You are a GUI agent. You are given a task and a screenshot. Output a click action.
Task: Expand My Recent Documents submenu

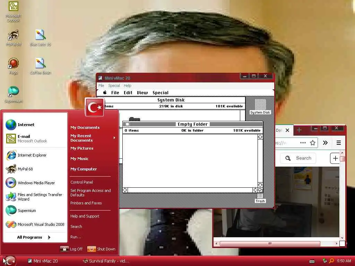point(93,138)
